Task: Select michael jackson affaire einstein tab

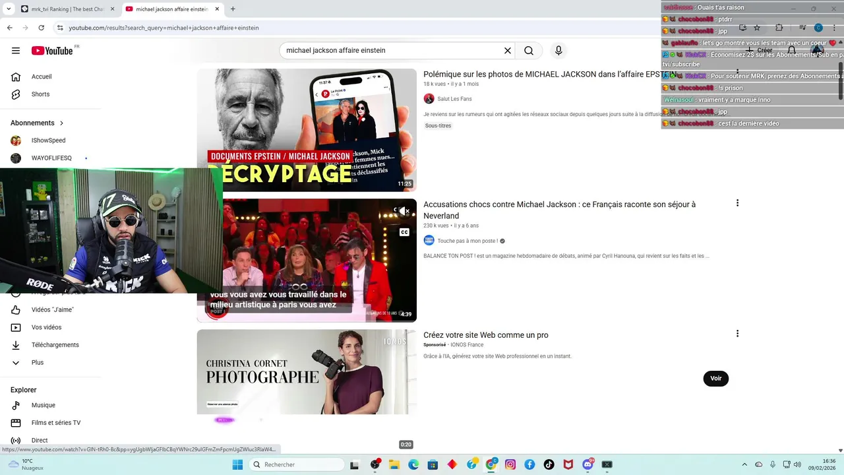Action: 172,9
